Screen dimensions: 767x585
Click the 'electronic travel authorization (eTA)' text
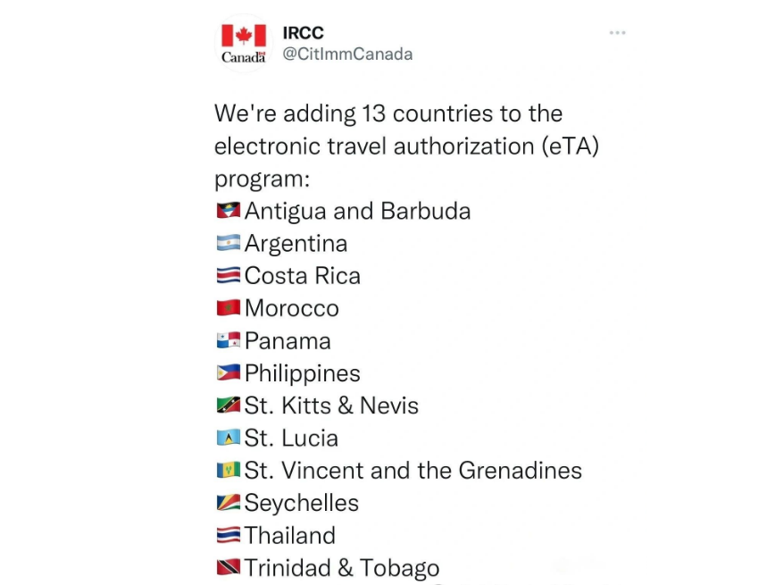[406, 146]
